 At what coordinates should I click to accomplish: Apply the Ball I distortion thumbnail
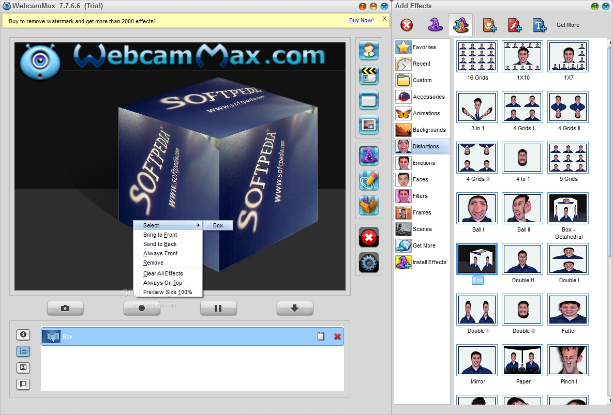[x=477, y=208]
